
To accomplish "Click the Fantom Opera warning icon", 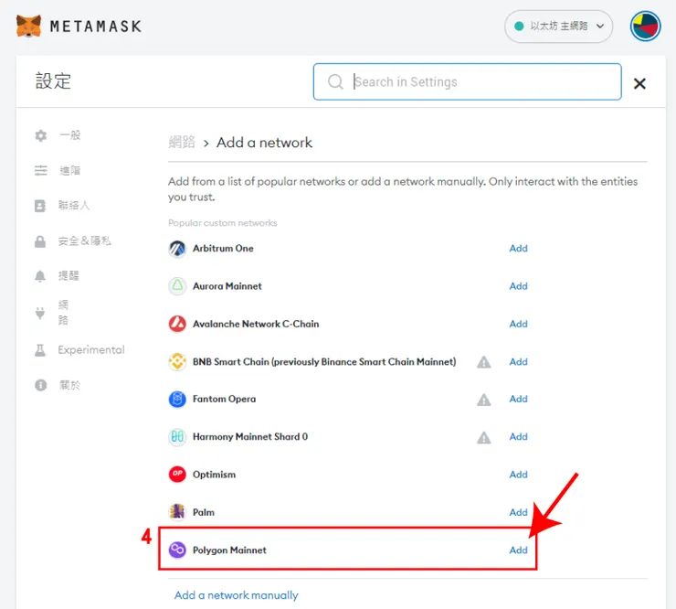I will click(484, 400).
